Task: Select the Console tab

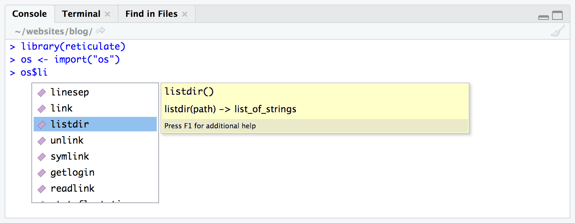Action: (30, 13)
